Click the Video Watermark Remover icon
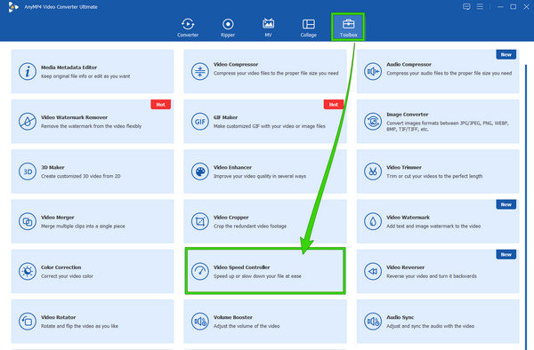The width and height of the screenshot is (534, 350). coord(28,122)
